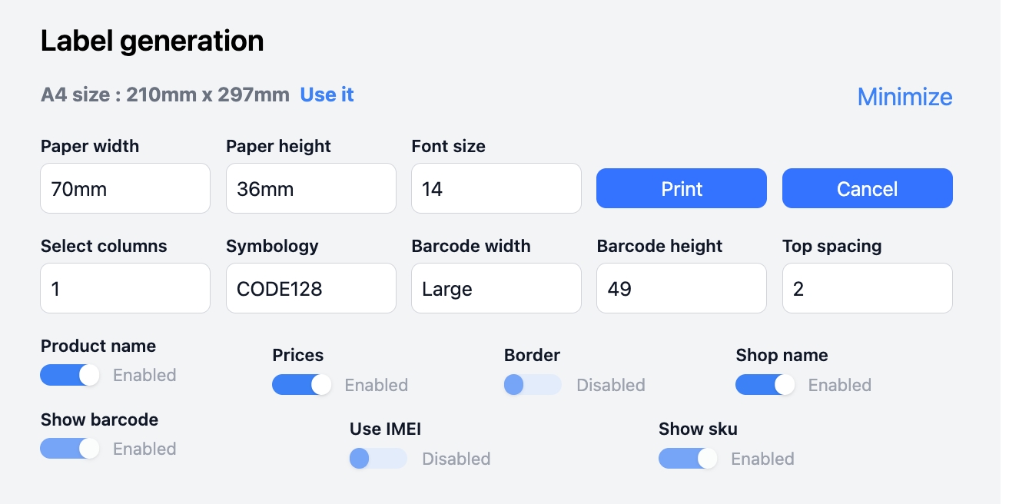This screenshot has width=1019, height=504.
Task: Click the Cancel button
Action: click(x=867, y=189)
